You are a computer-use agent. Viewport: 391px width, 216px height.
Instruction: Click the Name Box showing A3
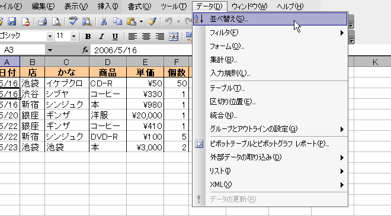pyautogui.click(x=23, y=50)
